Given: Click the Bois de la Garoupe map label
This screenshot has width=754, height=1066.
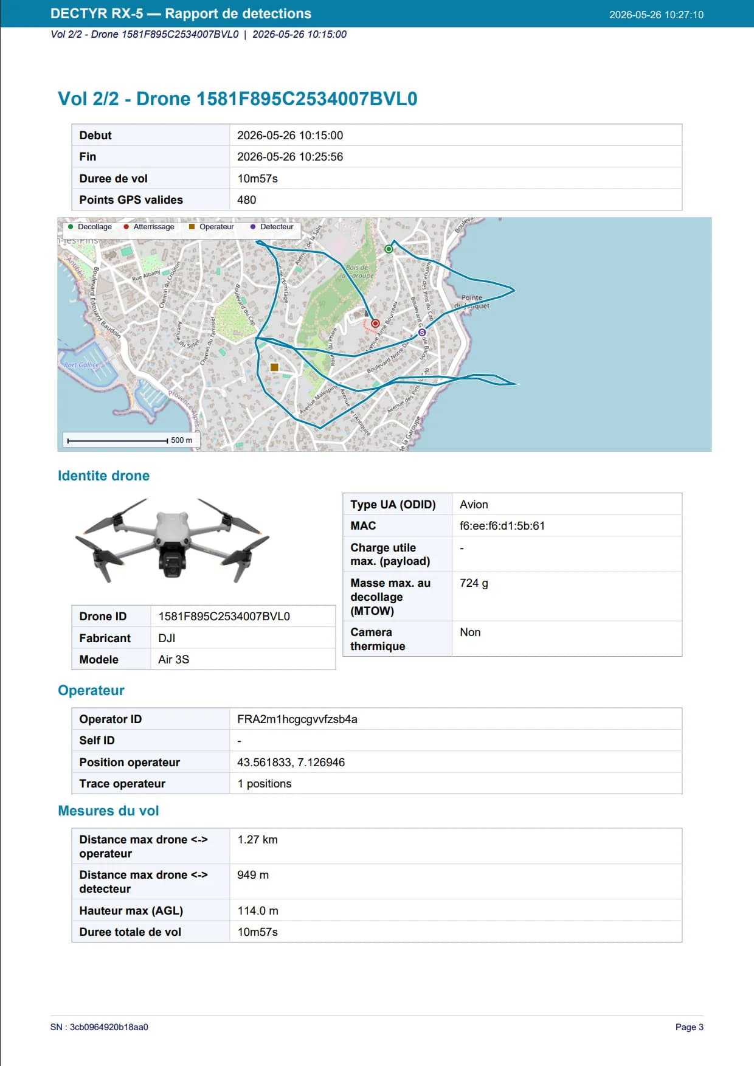Looking at the screenshot, I should [358, 271].
